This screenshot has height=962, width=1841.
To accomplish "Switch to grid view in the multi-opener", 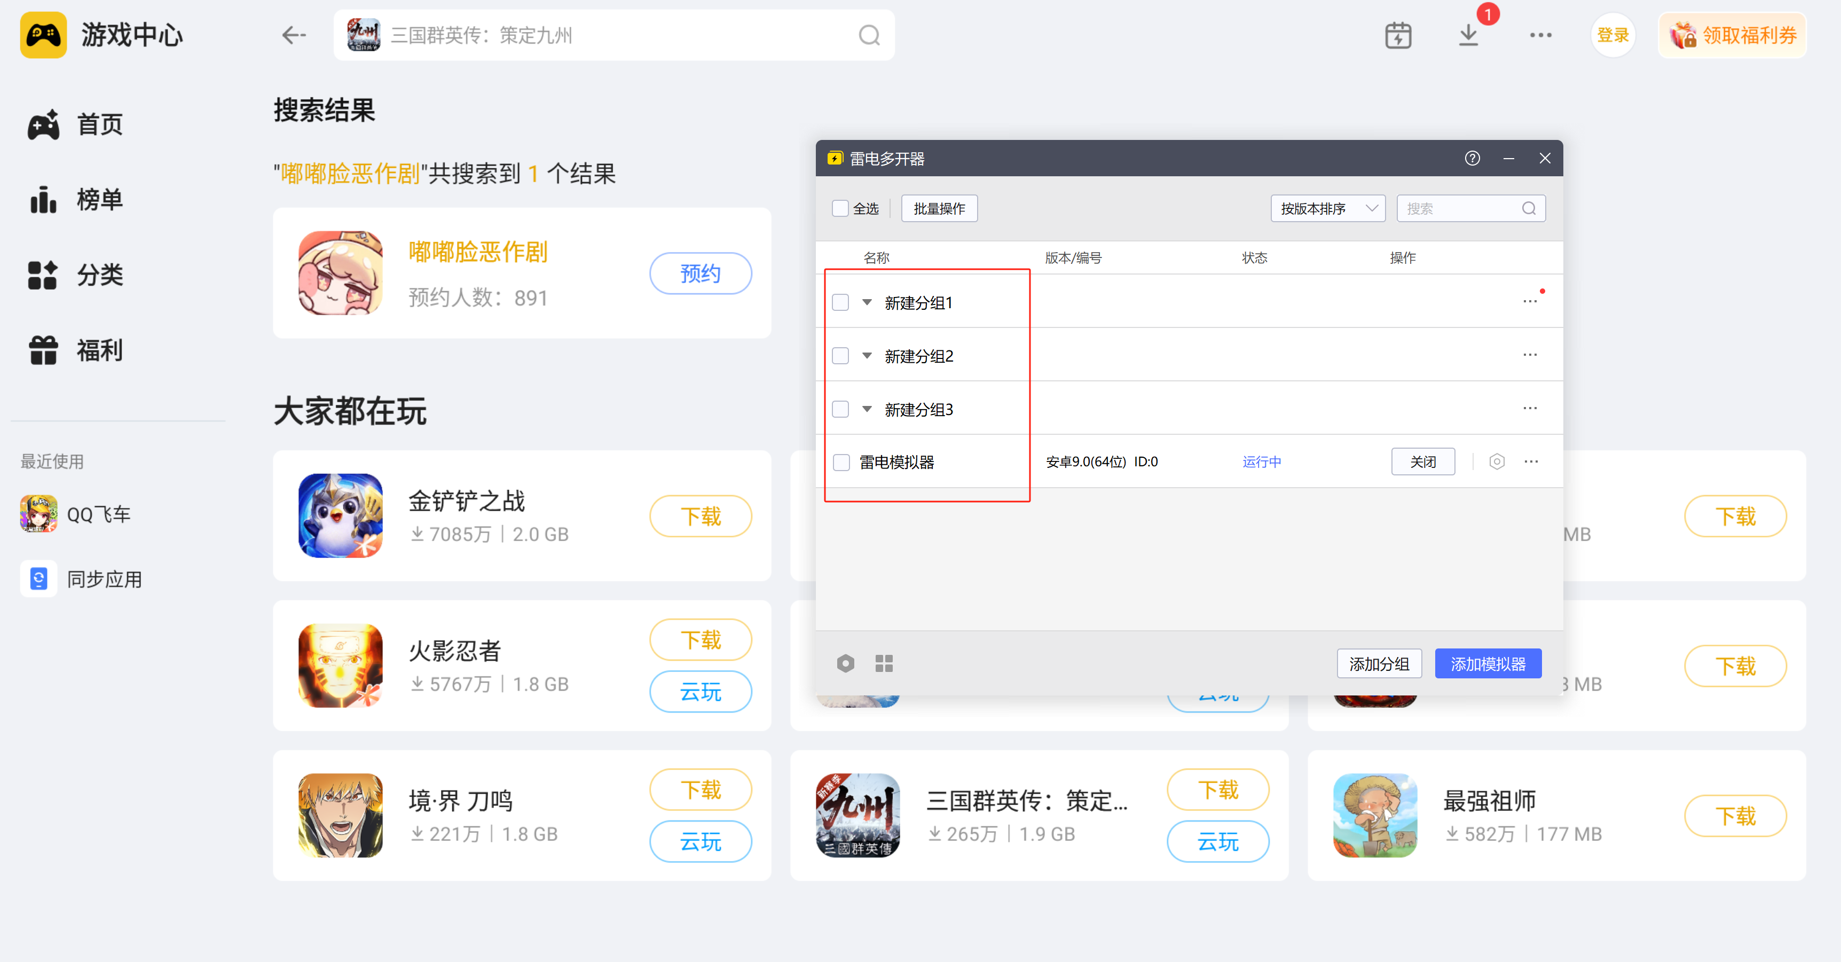I will point(884,663).
